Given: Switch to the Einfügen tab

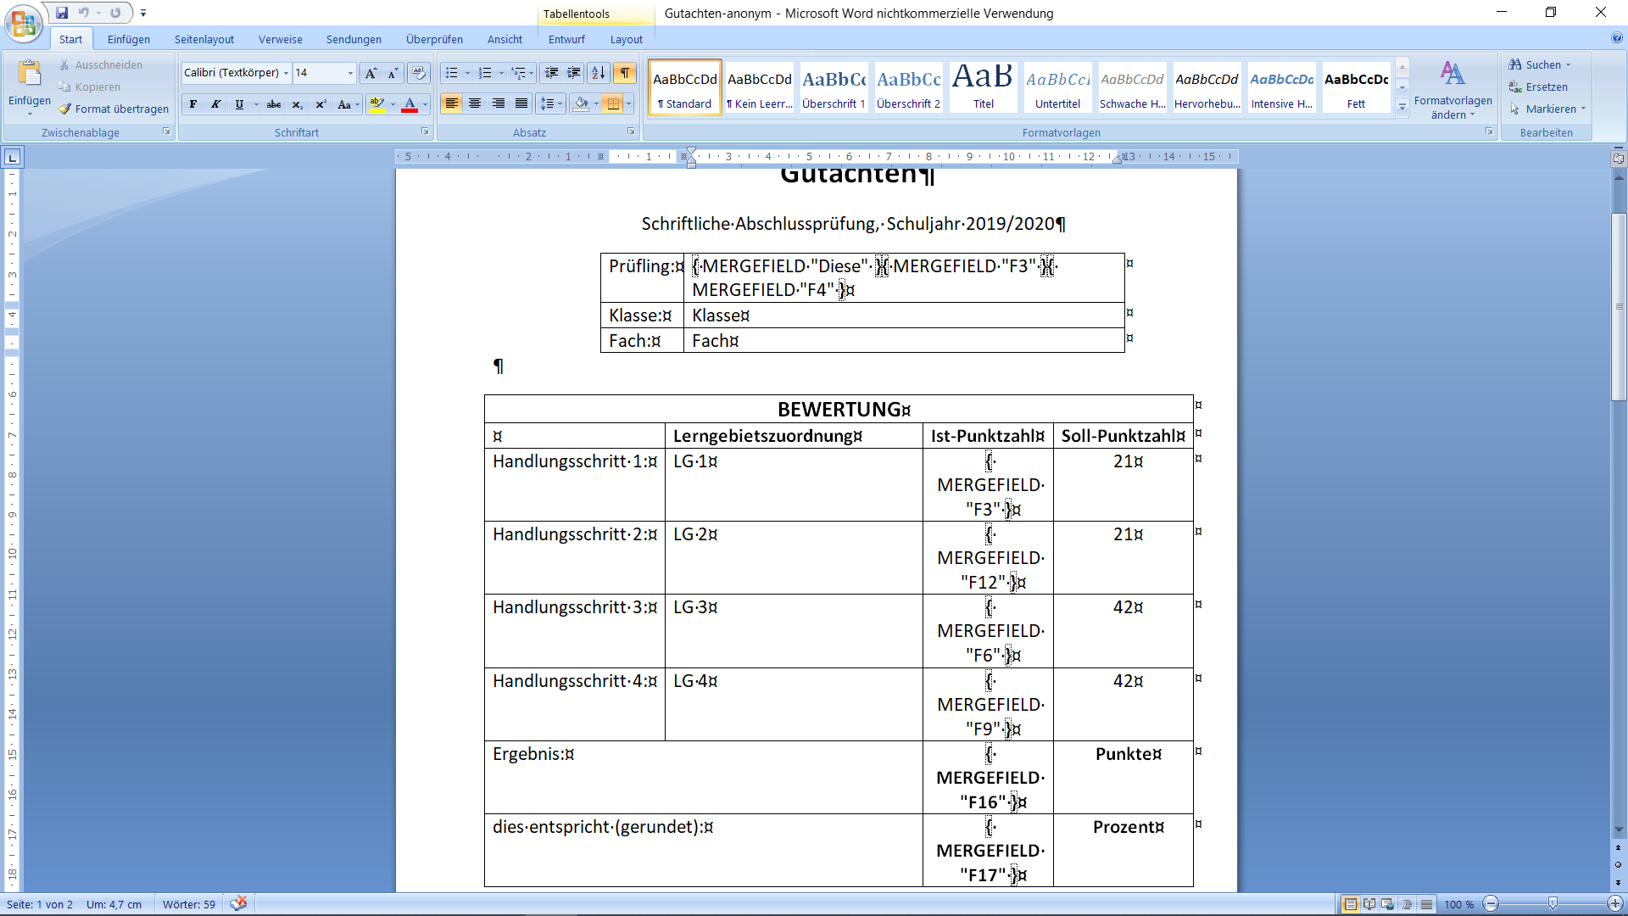Looking at the screenshot, I should tap(128, 39).
